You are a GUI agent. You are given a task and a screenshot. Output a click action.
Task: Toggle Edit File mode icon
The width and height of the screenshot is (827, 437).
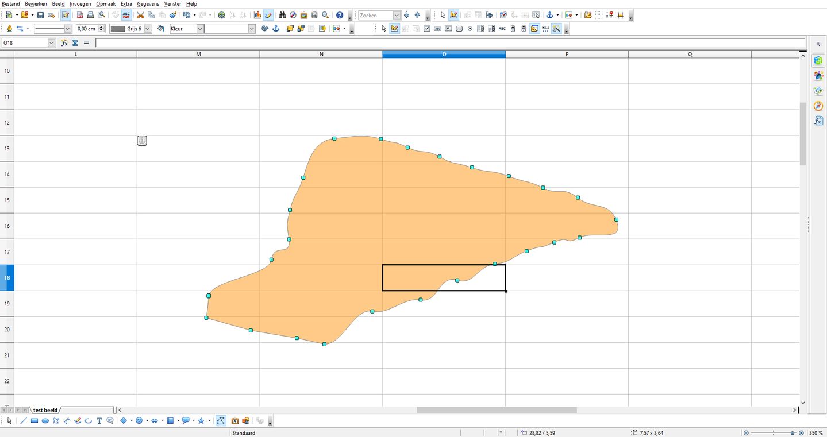tap(65, 15)
